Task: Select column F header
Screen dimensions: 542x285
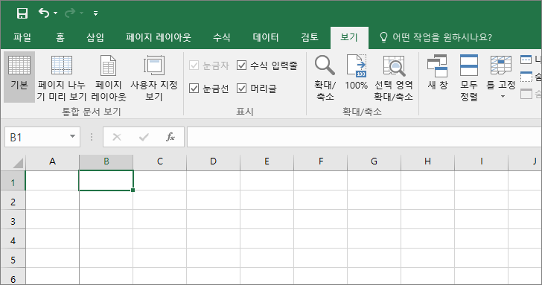Action: point(321,161)
